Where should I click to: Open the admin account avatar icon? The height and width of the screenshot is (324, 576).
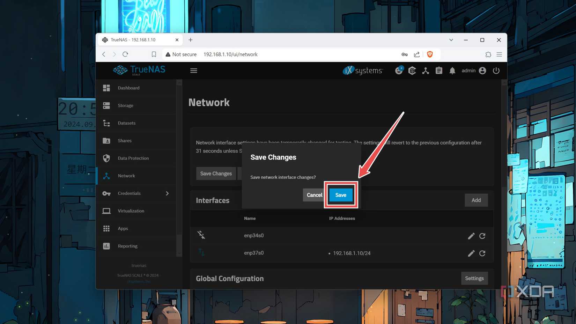click(482, 71)
